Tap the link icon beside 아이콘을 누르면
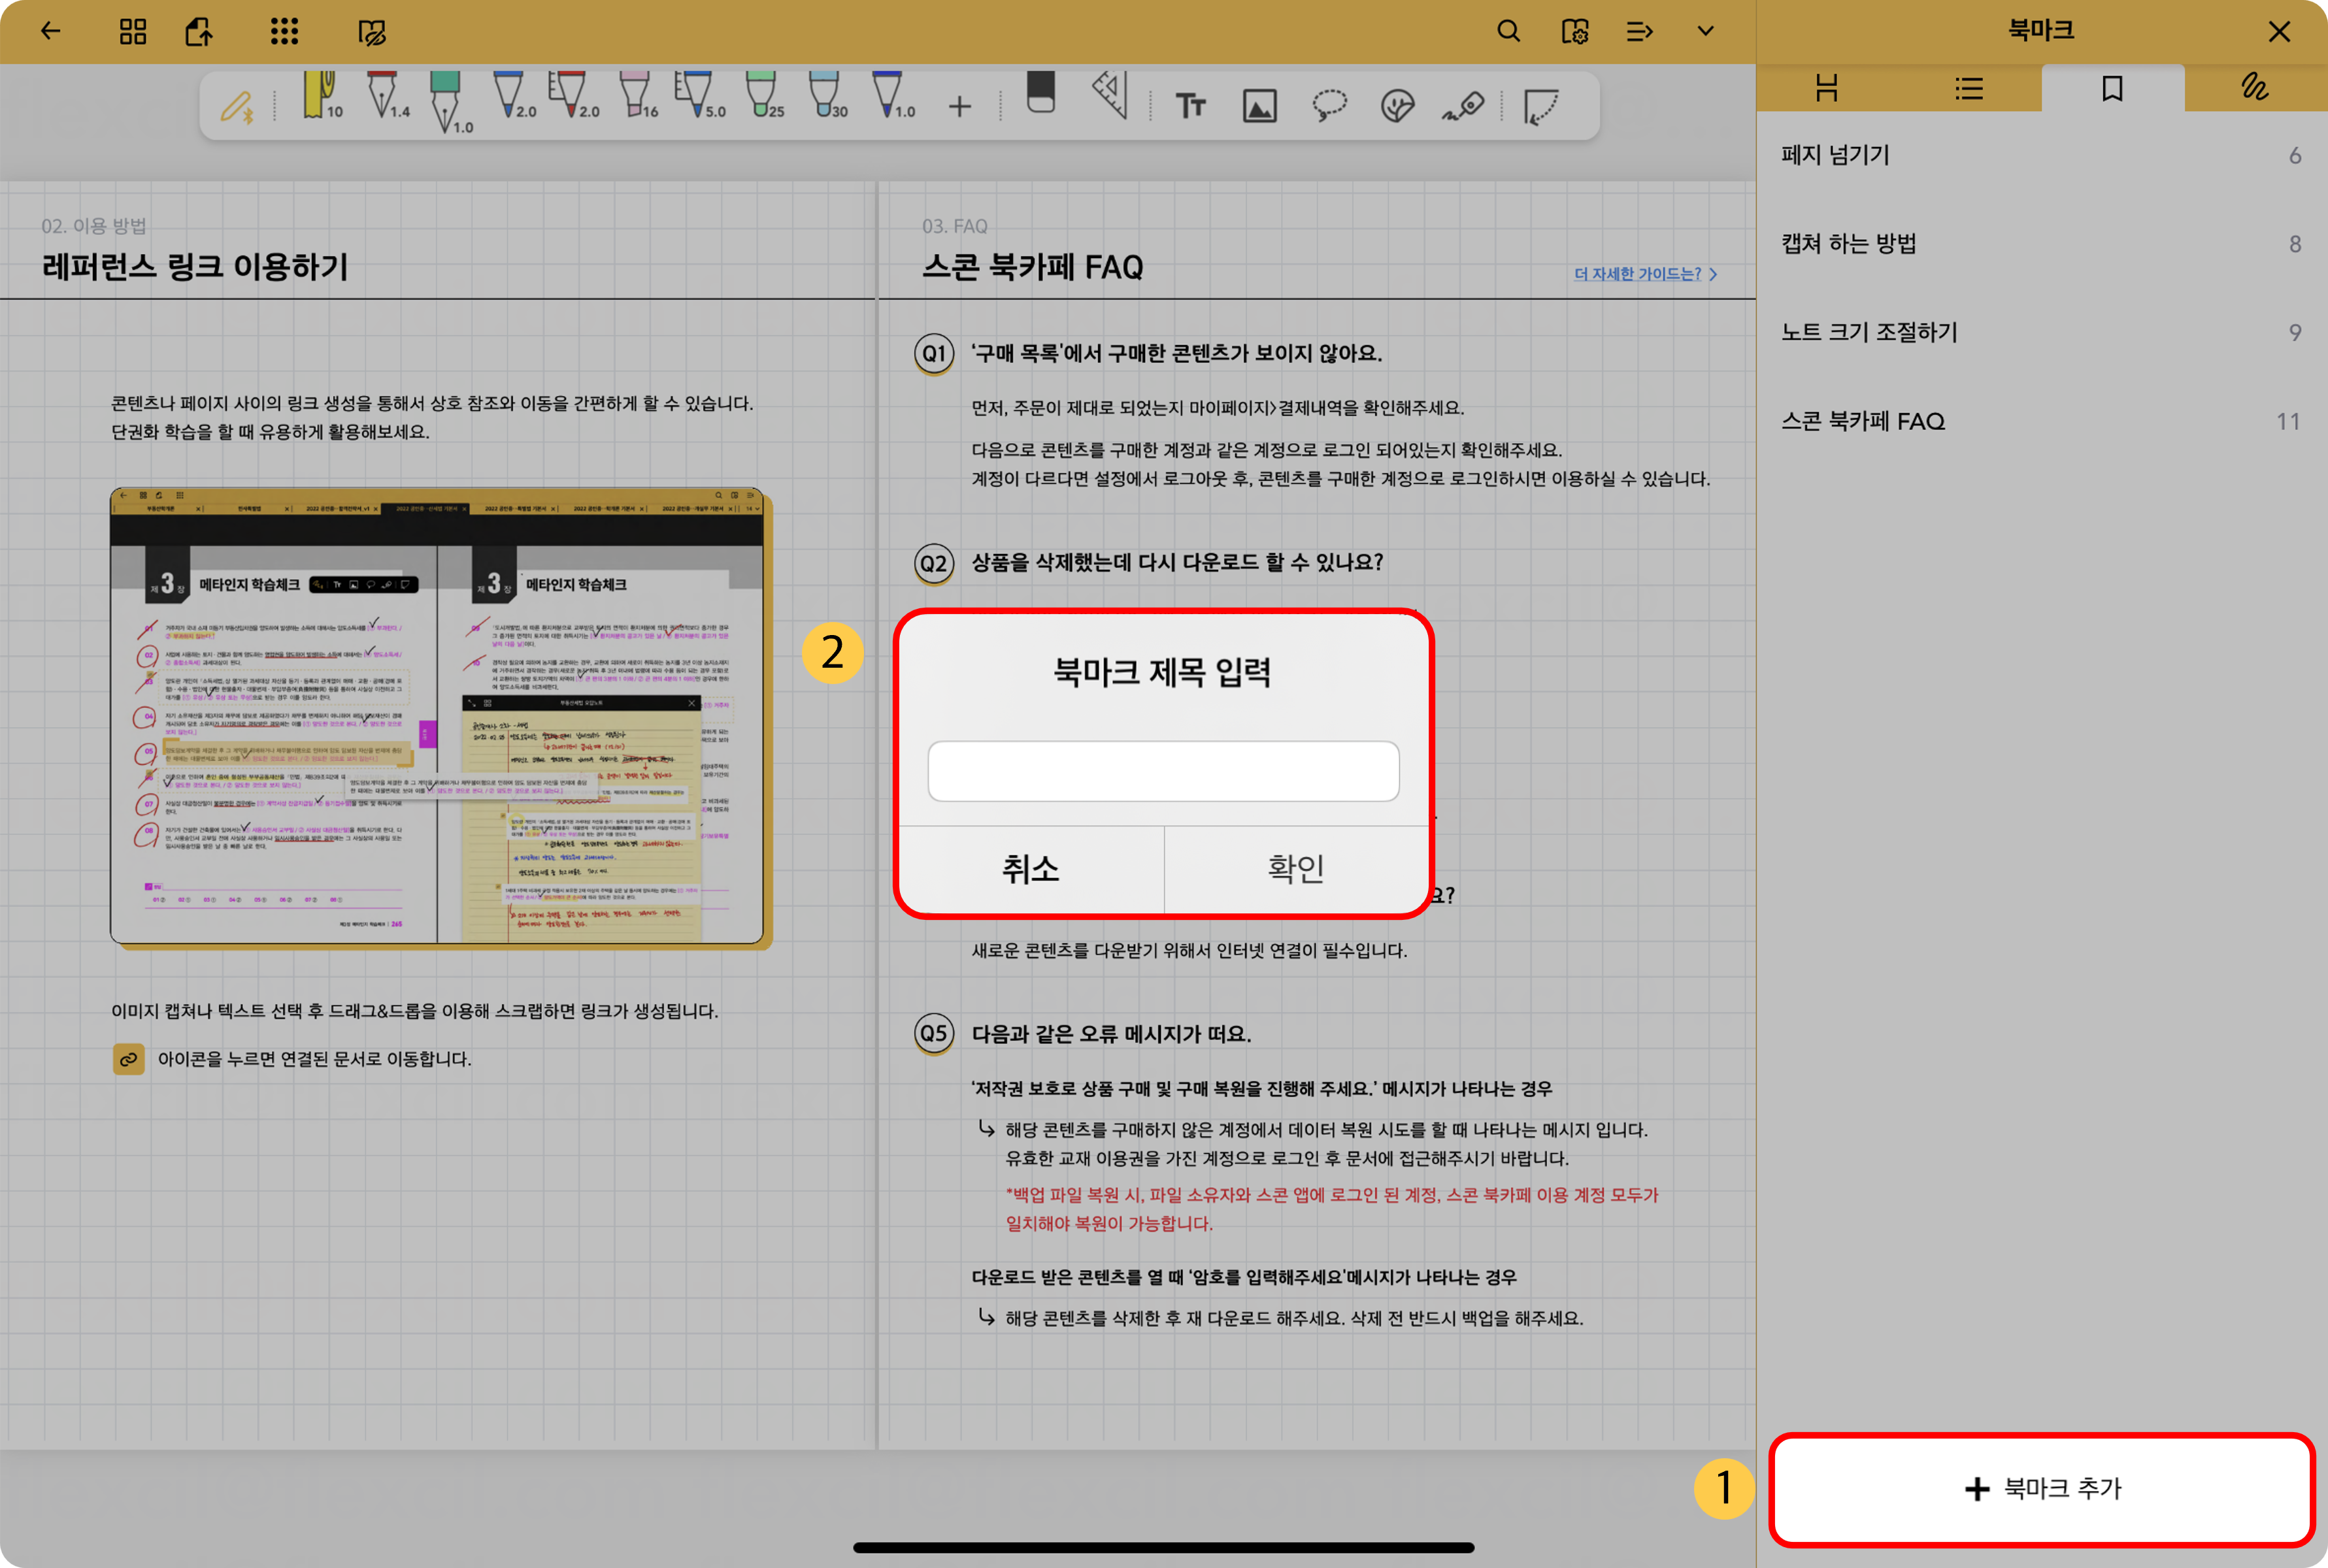The image size is (2328, 1568). (x=128, y=1059)
